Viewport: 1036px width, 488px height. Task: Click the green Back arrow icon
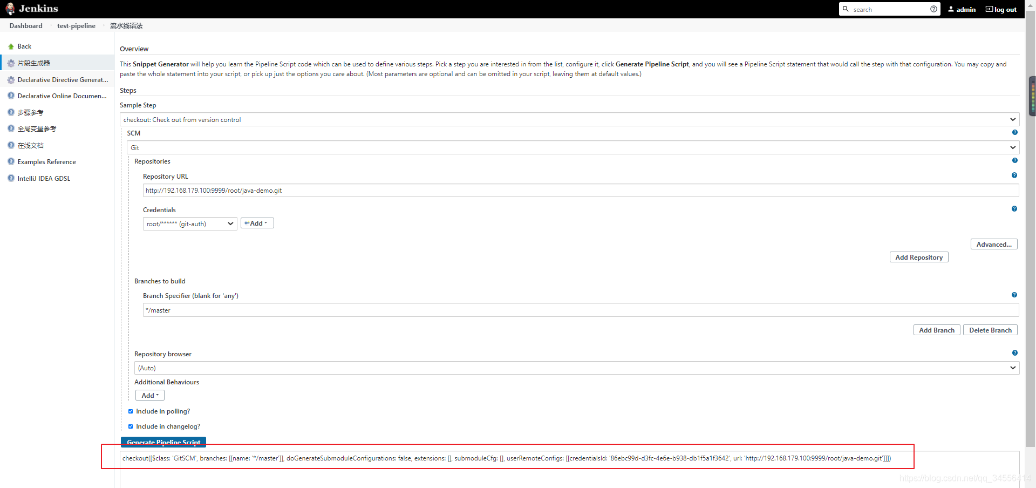(11, 46)
